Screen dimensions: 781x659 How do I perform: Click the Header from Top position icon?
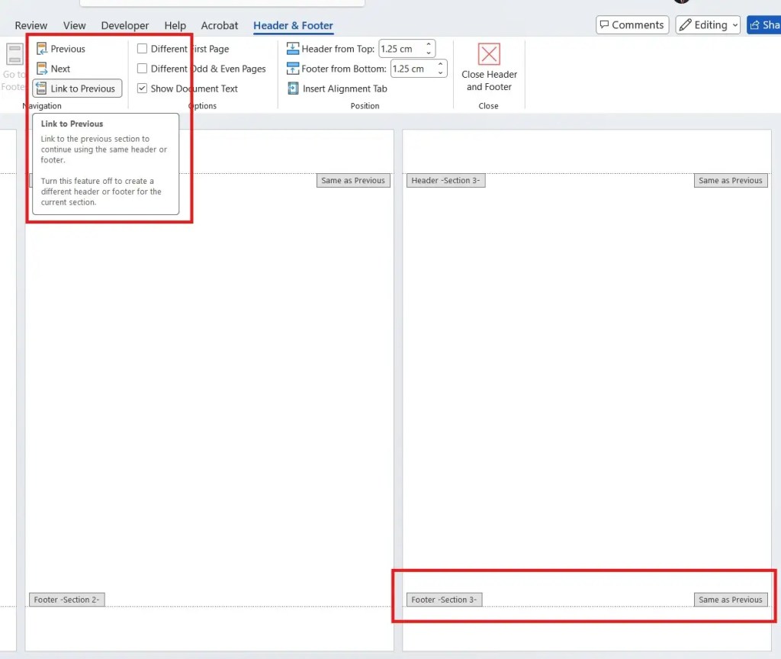click(294, 48)
